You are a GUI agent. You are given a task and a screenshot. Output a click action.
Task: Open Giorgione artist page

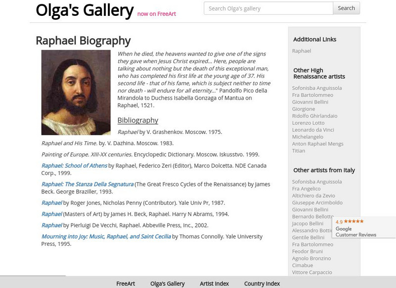[x=303, y=109]
